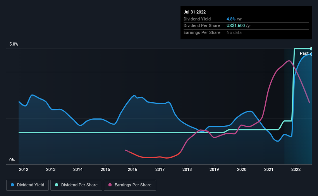The image size is (318, 196).
Task: Select the 2022 x-axis year label
Action: tap(296, 169)
